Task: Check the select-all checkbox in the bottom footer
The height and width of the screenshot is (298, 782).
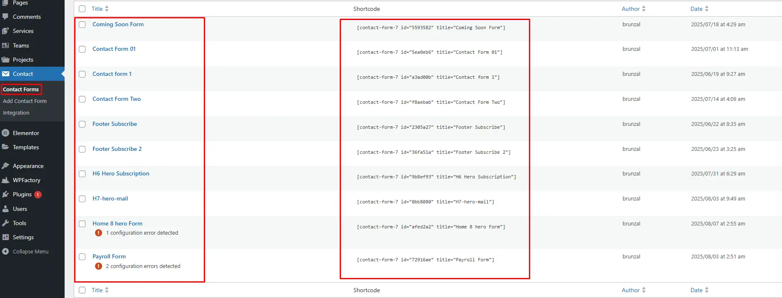Action: pyautogui.click(x=82, y=290)
